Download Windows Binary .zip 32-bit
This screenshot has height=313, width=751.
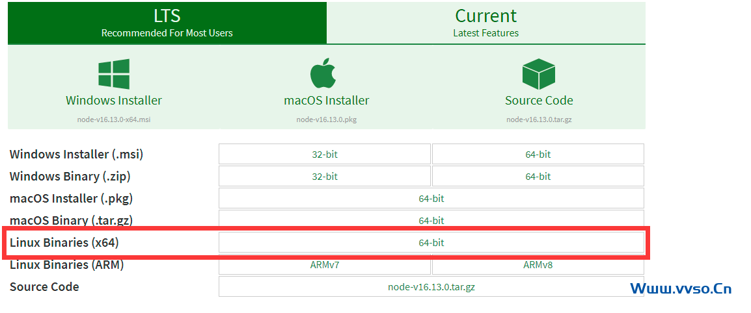coord(325,177)
